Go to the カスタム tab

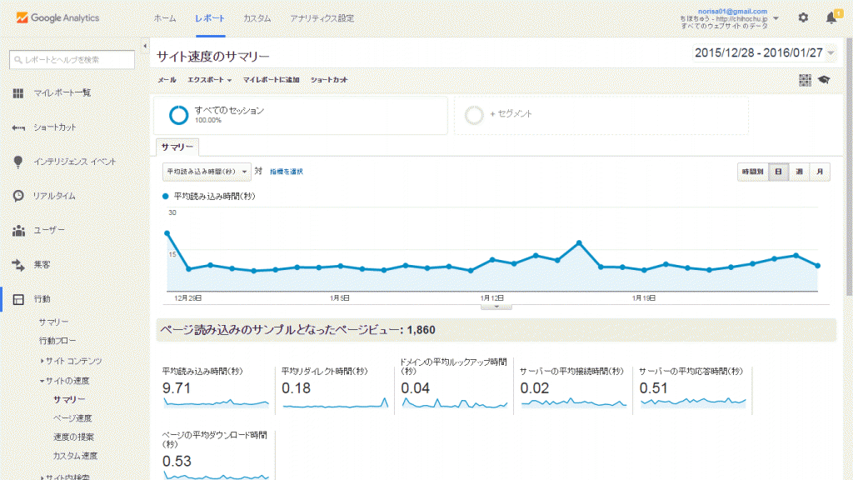click(x=257, y=17)
